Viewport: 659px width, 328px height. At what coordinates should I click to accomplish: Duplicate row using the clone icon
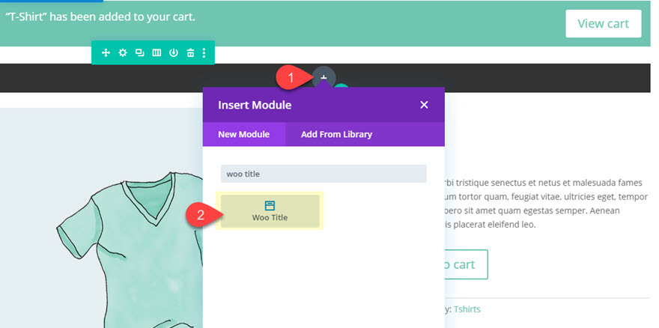click(139, 53)
